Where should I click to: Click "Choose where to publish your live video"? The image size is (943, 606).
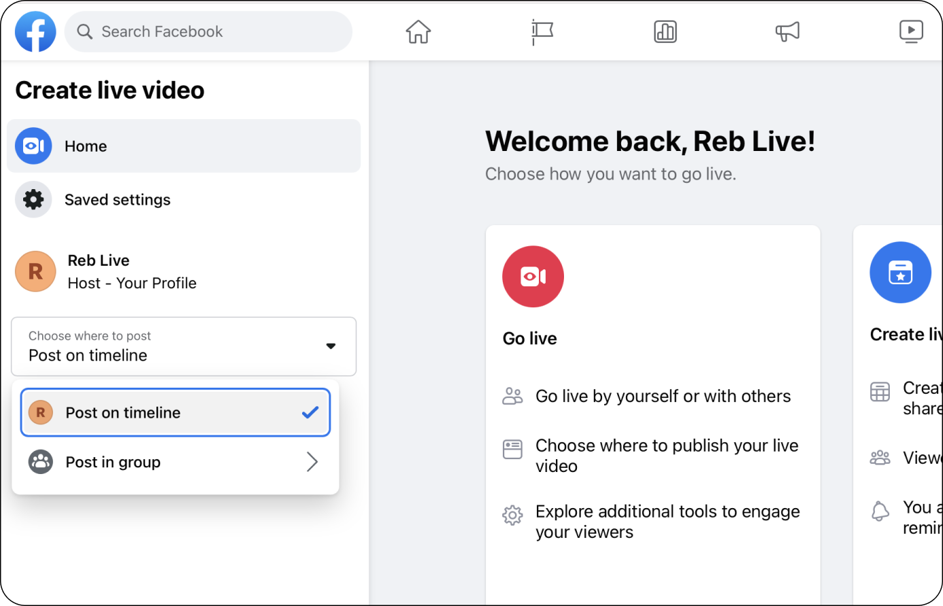667,456
